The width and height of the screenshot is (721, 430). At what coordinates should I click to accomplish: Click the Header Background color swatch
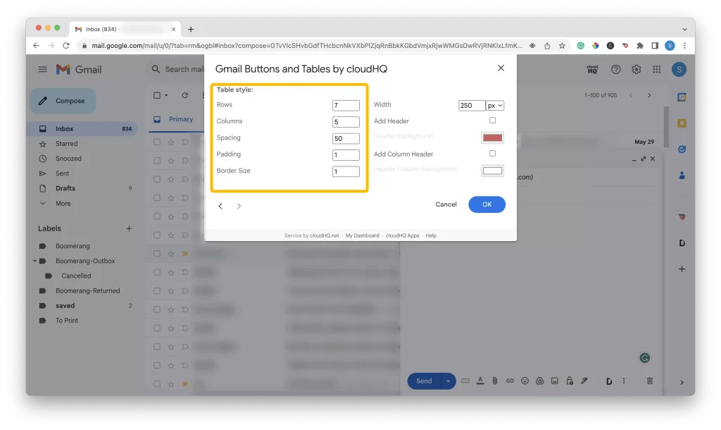pyautogui.click(x=492, y=137)
